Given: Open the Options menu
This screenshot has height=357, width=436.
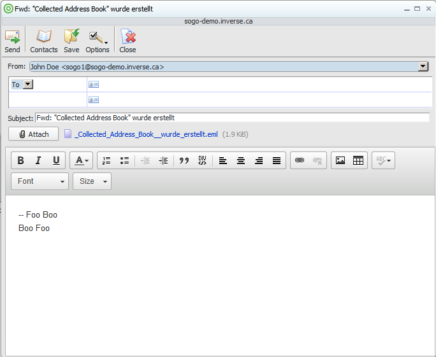Looking at the screenshot, I should point(98,41).
